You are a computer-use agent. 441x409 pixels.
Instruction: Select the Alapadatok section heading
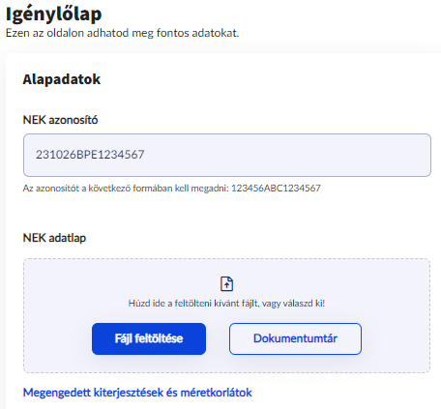tap(62, 79)
